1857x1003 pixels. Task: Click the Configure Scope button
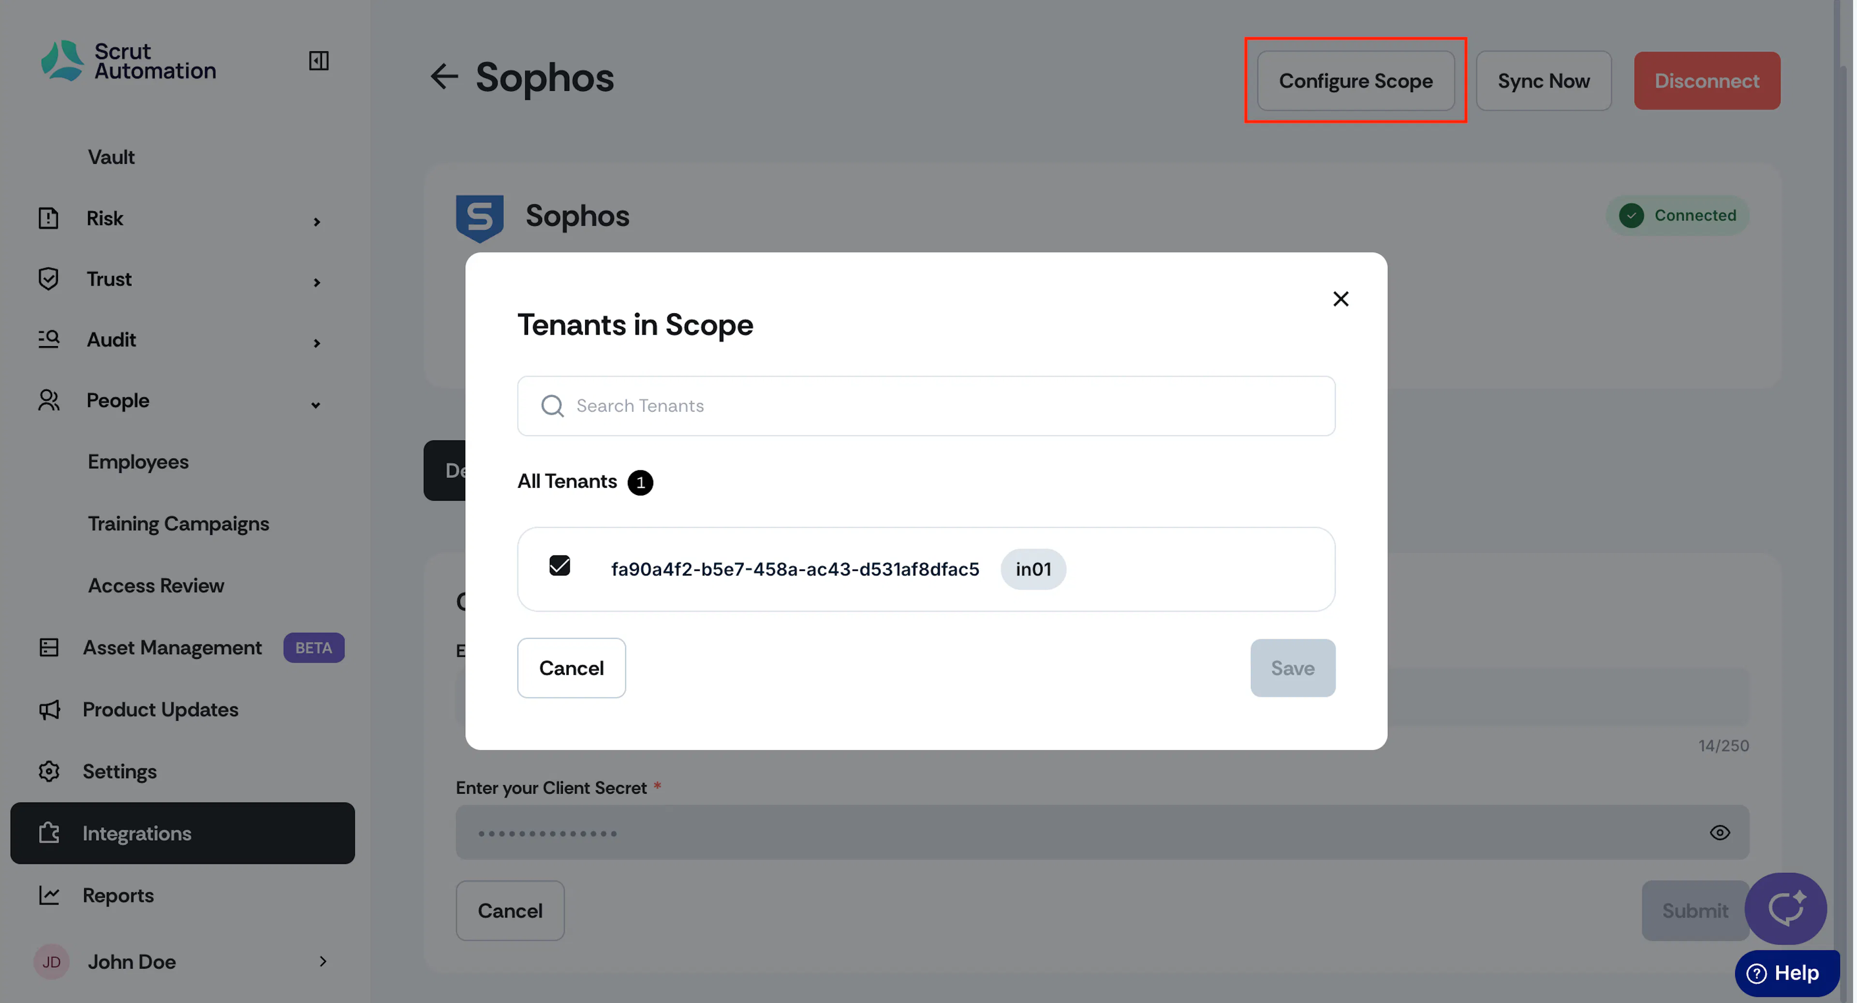[1355, 81]
